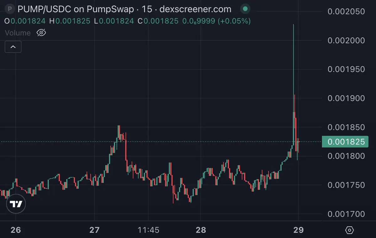Click the high value H0.001825
This screenshot has width=376, height=238.
coord(70,21)
